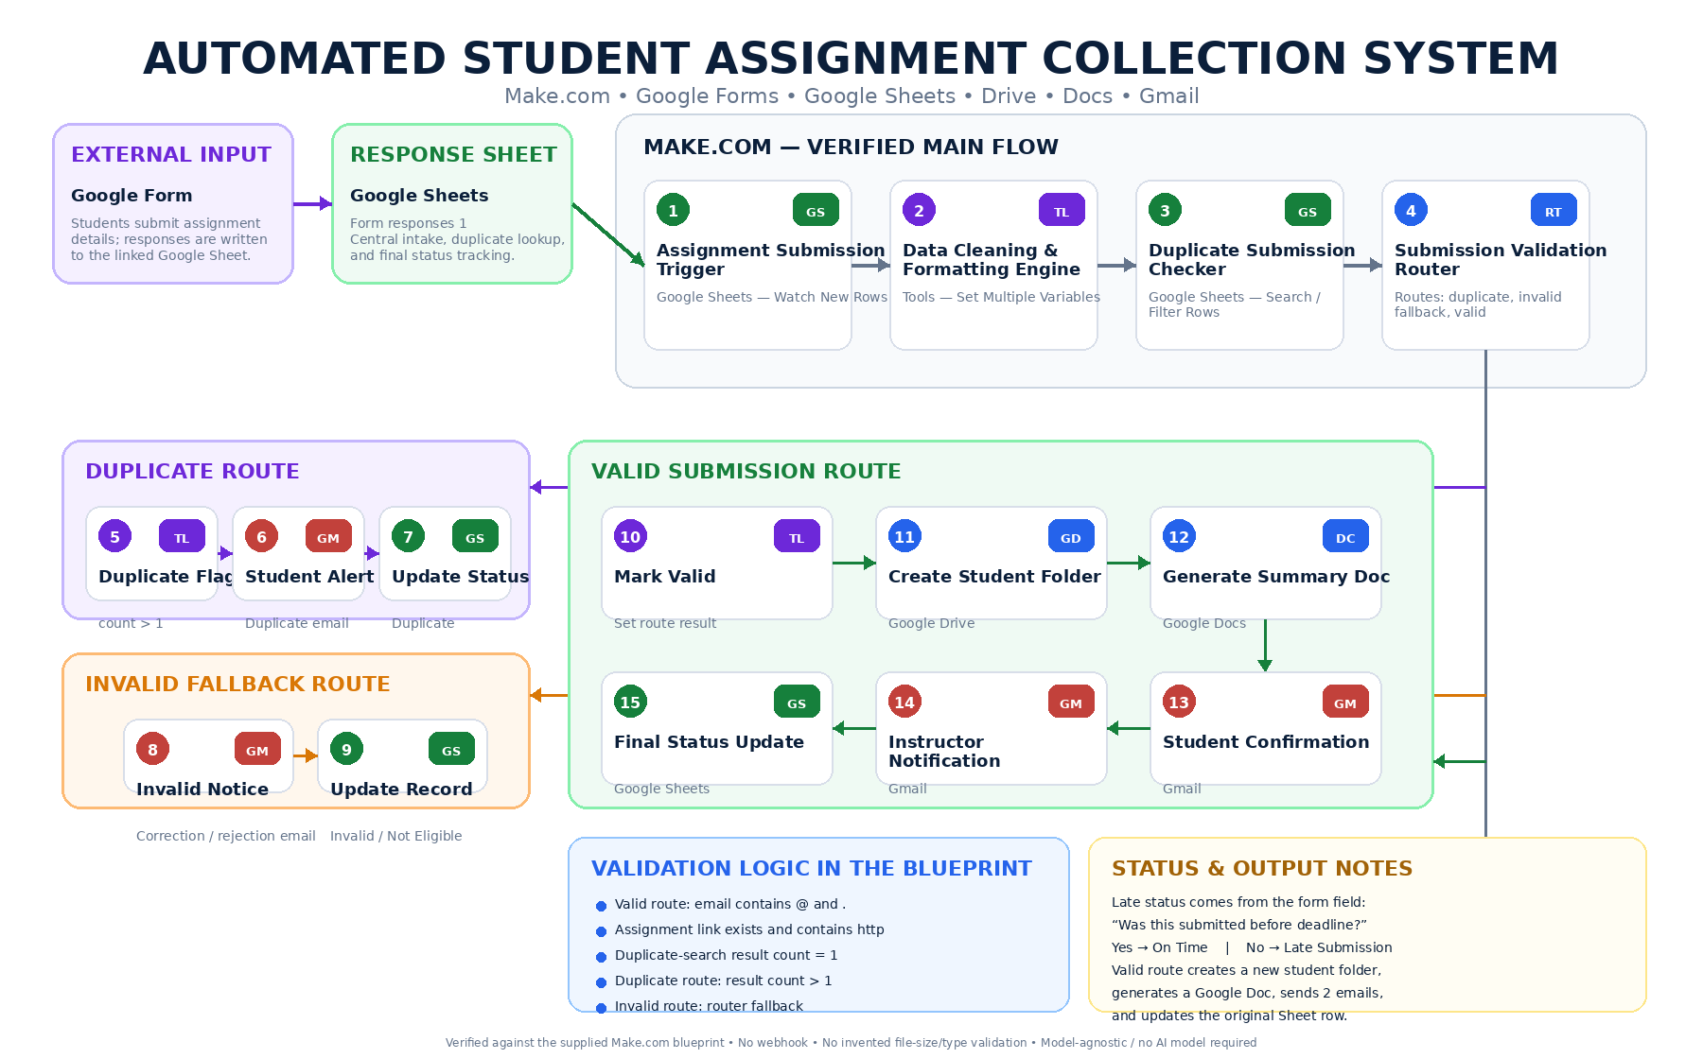The image size is (1703, 1059).
Task: Click the Data Cleaning & Formatting Engine title
Action: pos(992,259)
